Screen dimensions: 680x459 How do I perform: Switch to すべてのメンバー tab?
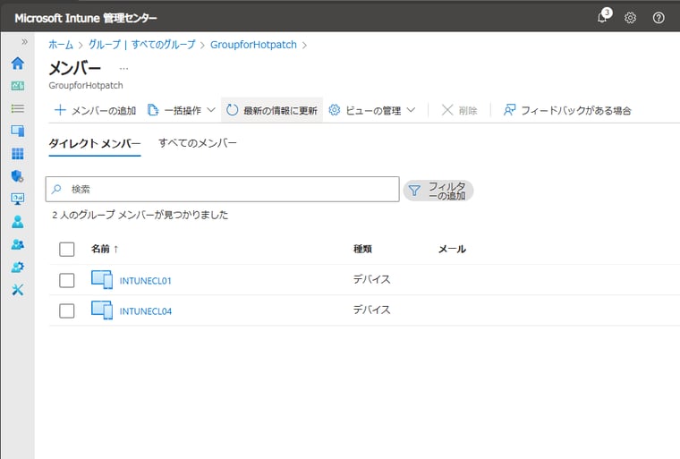[x=198, y=143]
